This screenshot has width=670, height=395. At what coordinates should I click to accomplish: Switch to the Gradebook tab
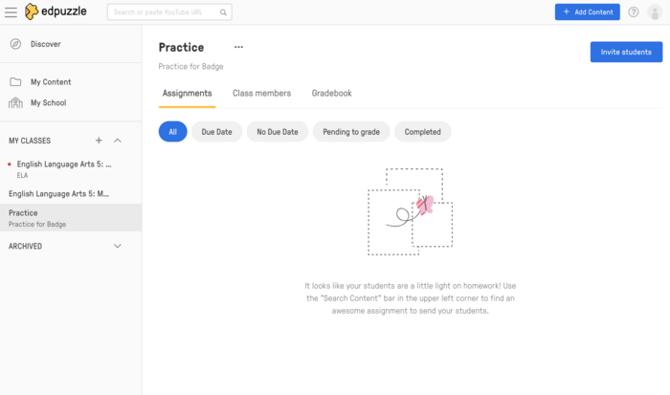(x=331, y=94)
